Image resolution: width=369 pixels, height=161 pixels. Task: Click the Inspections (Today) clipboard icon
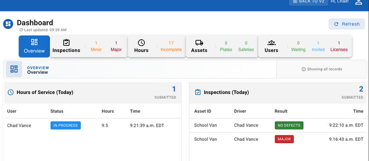tap(198, 92)
